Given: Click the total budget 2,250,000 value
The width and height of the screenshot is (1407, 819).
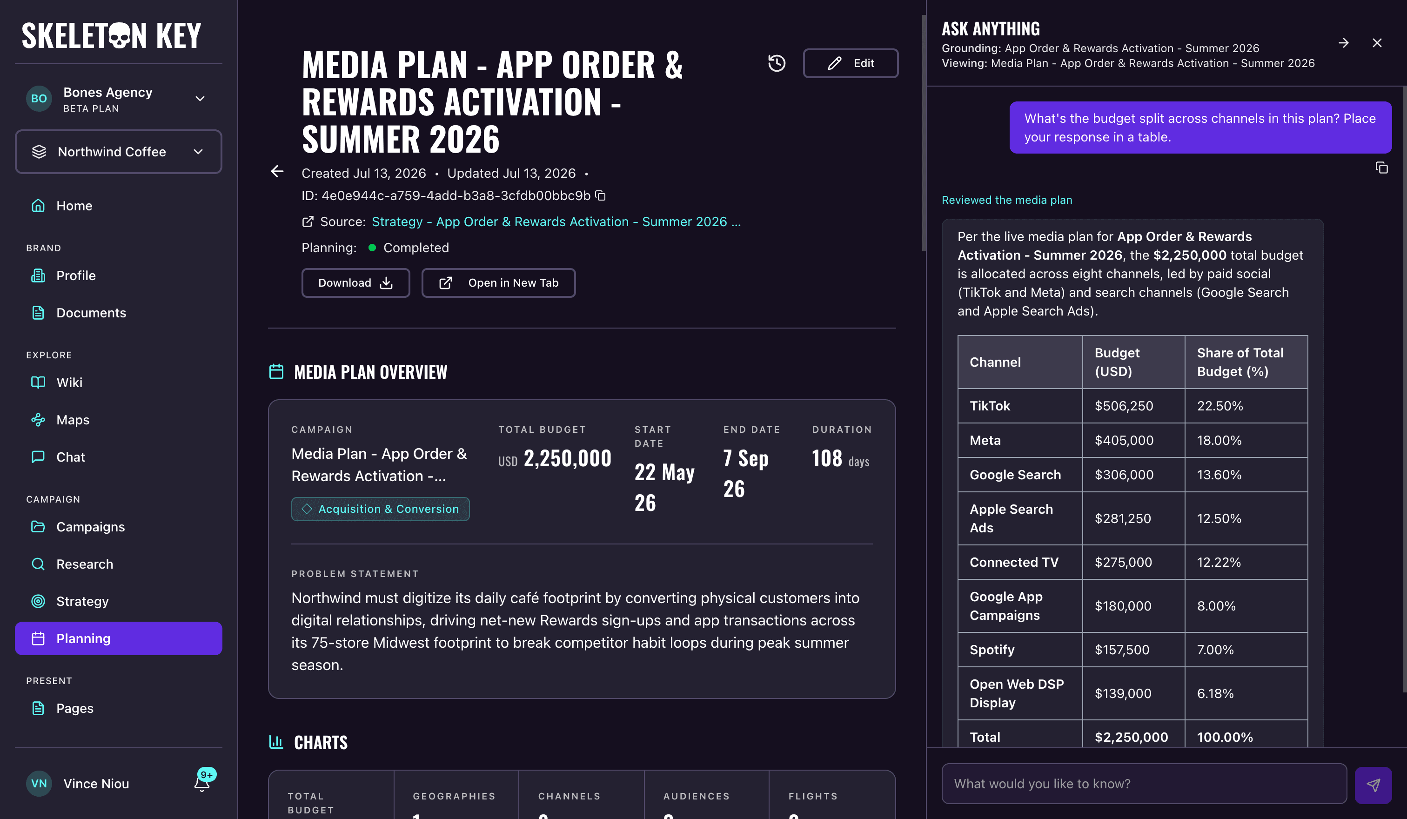Looking at the screenshot, I should pyautogui.click(x=567, y=458).
